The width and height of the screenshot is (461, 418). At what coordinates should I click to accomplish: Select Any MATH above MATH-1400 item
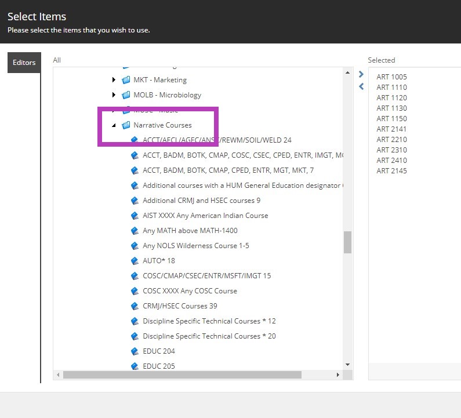point(190,231)
